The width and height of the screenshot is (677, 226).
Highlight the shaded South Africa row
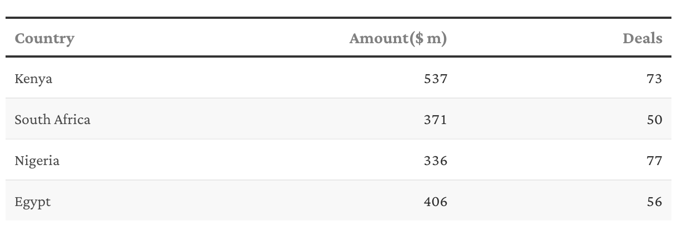click(x=250, y=119)
